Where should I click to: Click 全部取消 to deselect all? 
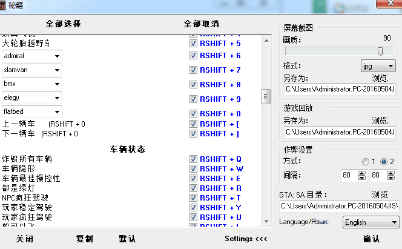point(201,24)
